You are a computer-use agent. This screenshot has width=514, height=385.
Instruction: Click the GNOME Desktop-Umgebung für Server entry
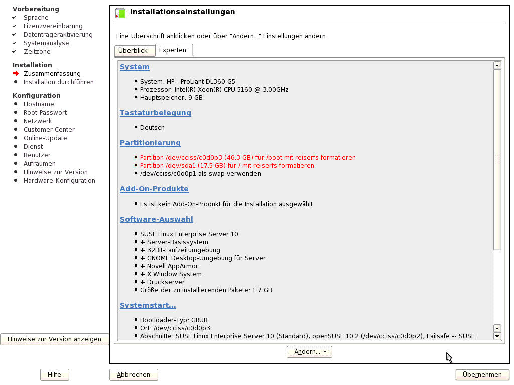coord(203,258)
